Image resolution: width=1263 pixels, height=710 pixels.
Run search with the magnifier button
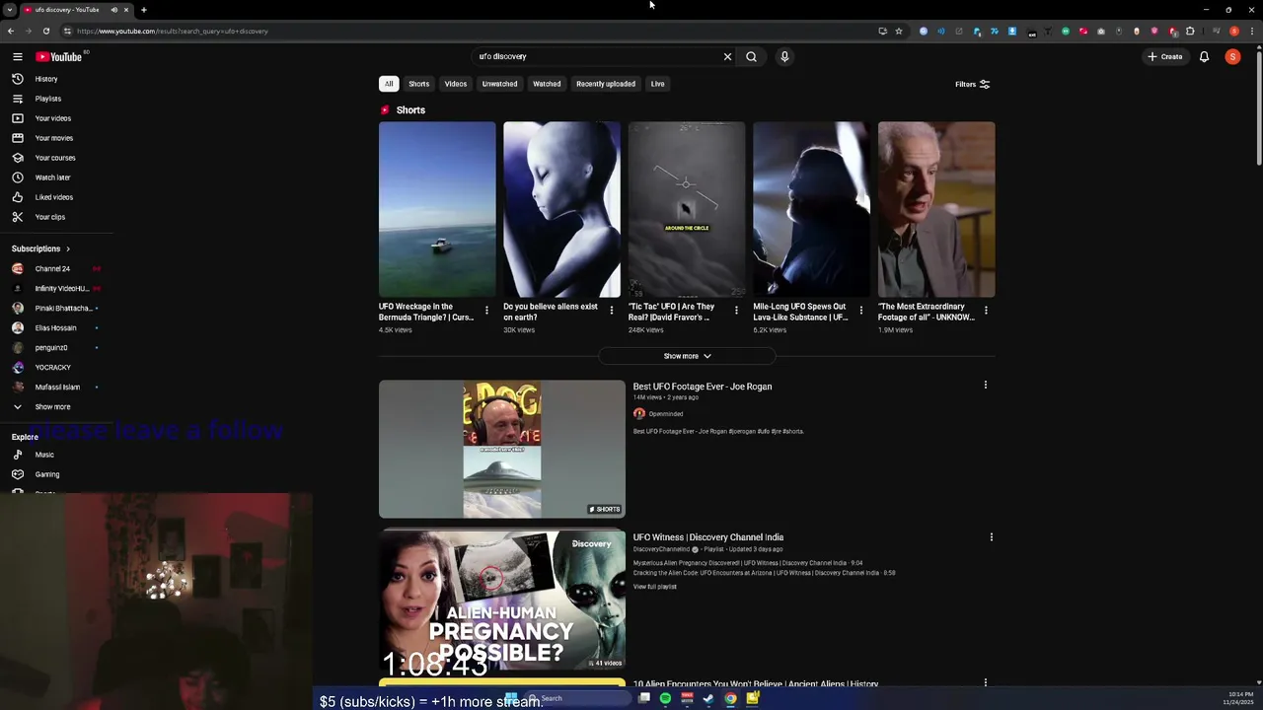[752, 56]
